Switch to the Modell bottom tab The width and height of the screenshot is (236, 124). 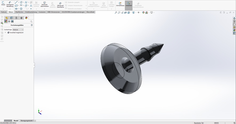pyautogui.click(x=16, y=121)
